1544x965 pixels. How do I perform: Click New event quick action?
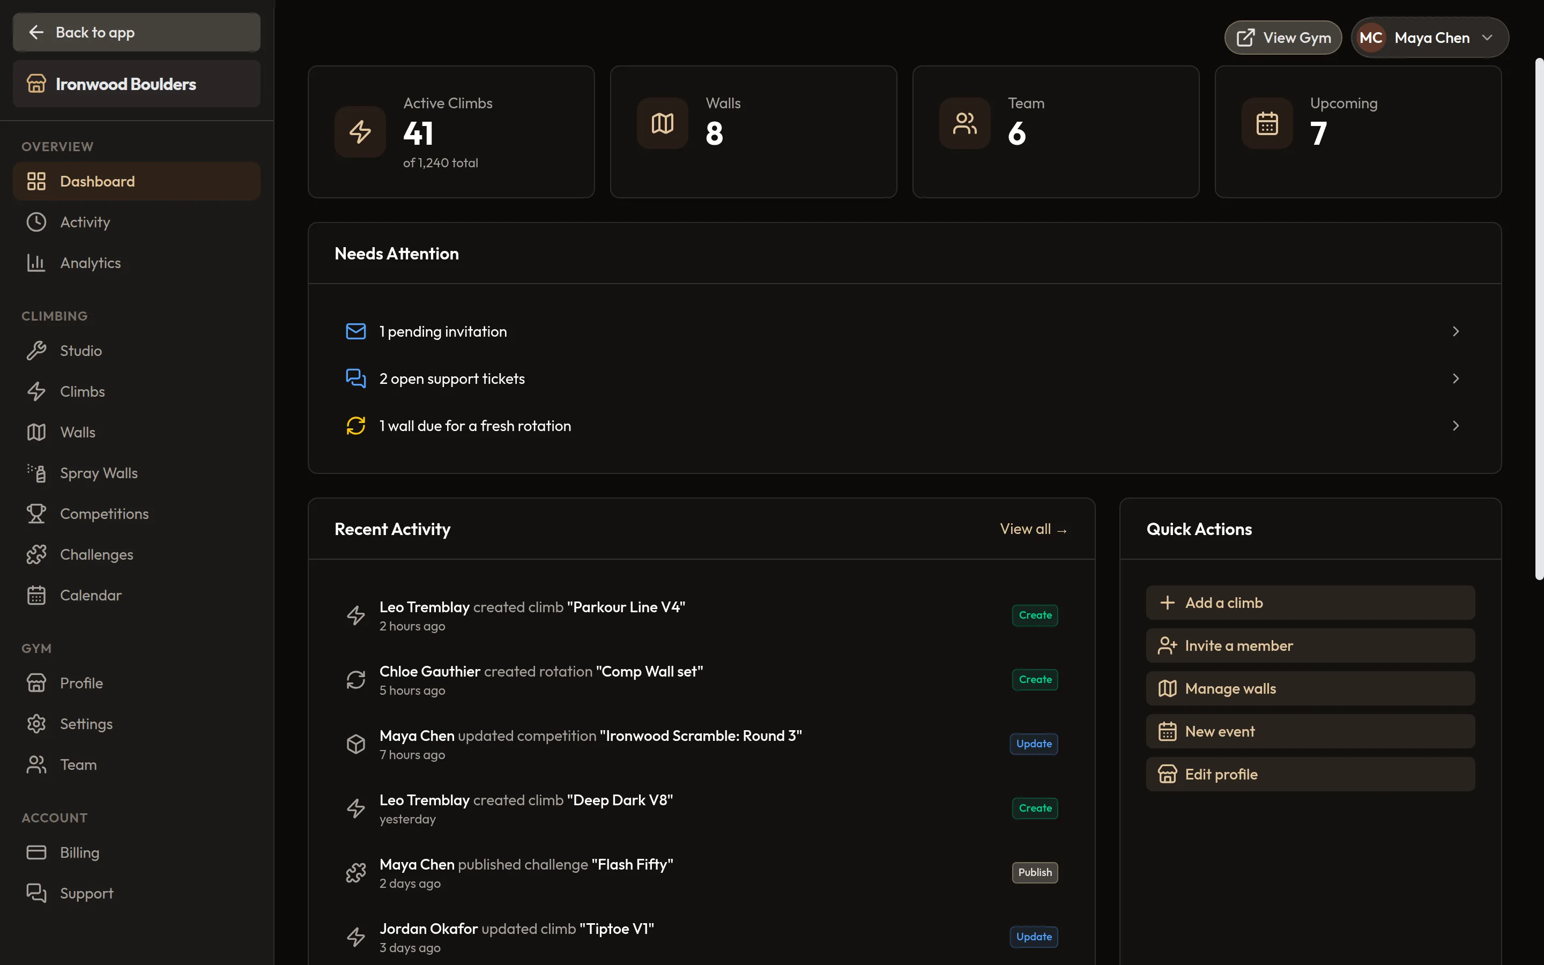point(1310,731)
